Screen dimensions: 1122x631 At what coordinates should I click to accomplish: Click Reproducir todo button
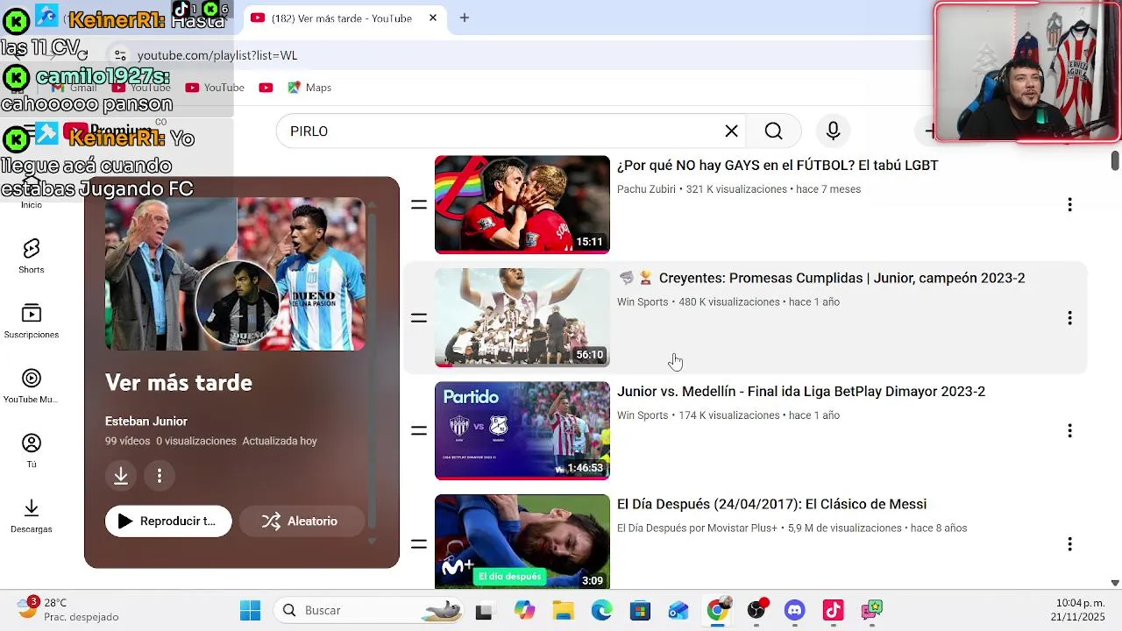[168, 521]
